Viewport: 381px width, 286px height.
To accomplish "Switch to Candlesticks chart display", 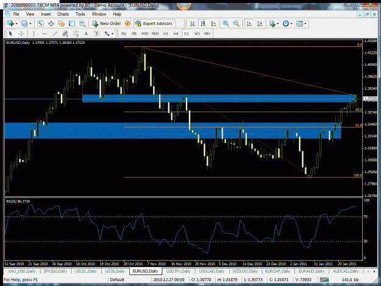I will [x=203, y=24].
